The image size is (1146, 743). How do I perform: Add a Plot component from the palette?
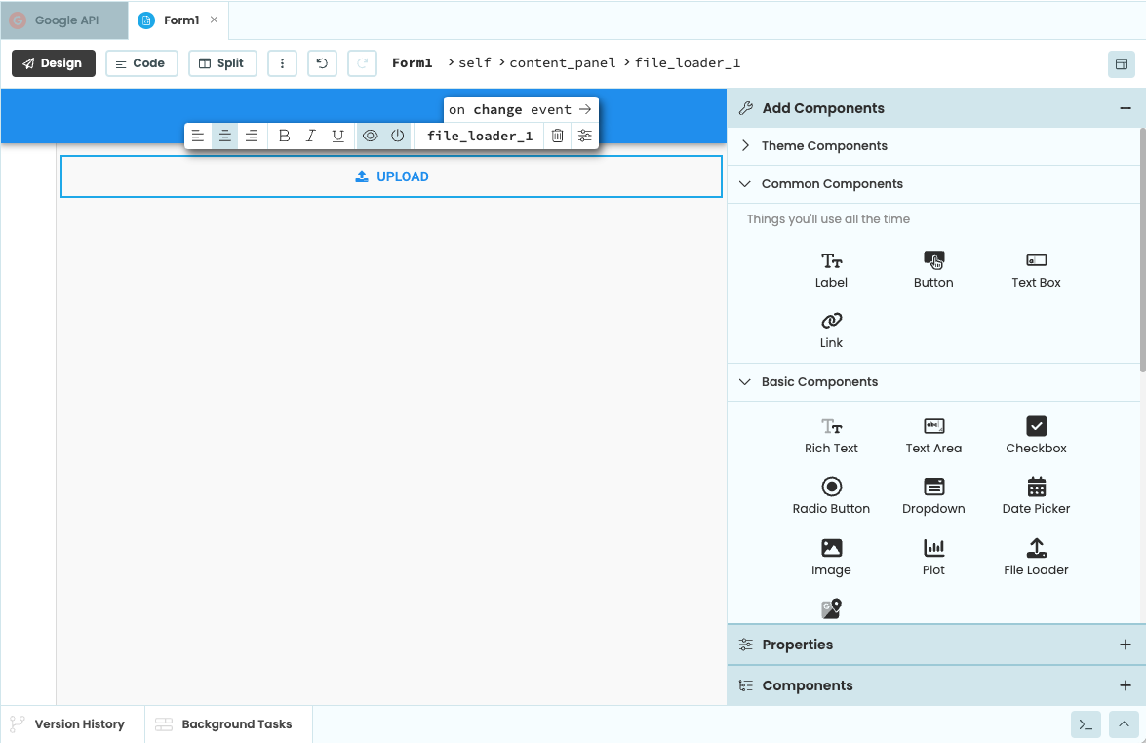click(933, 556)
